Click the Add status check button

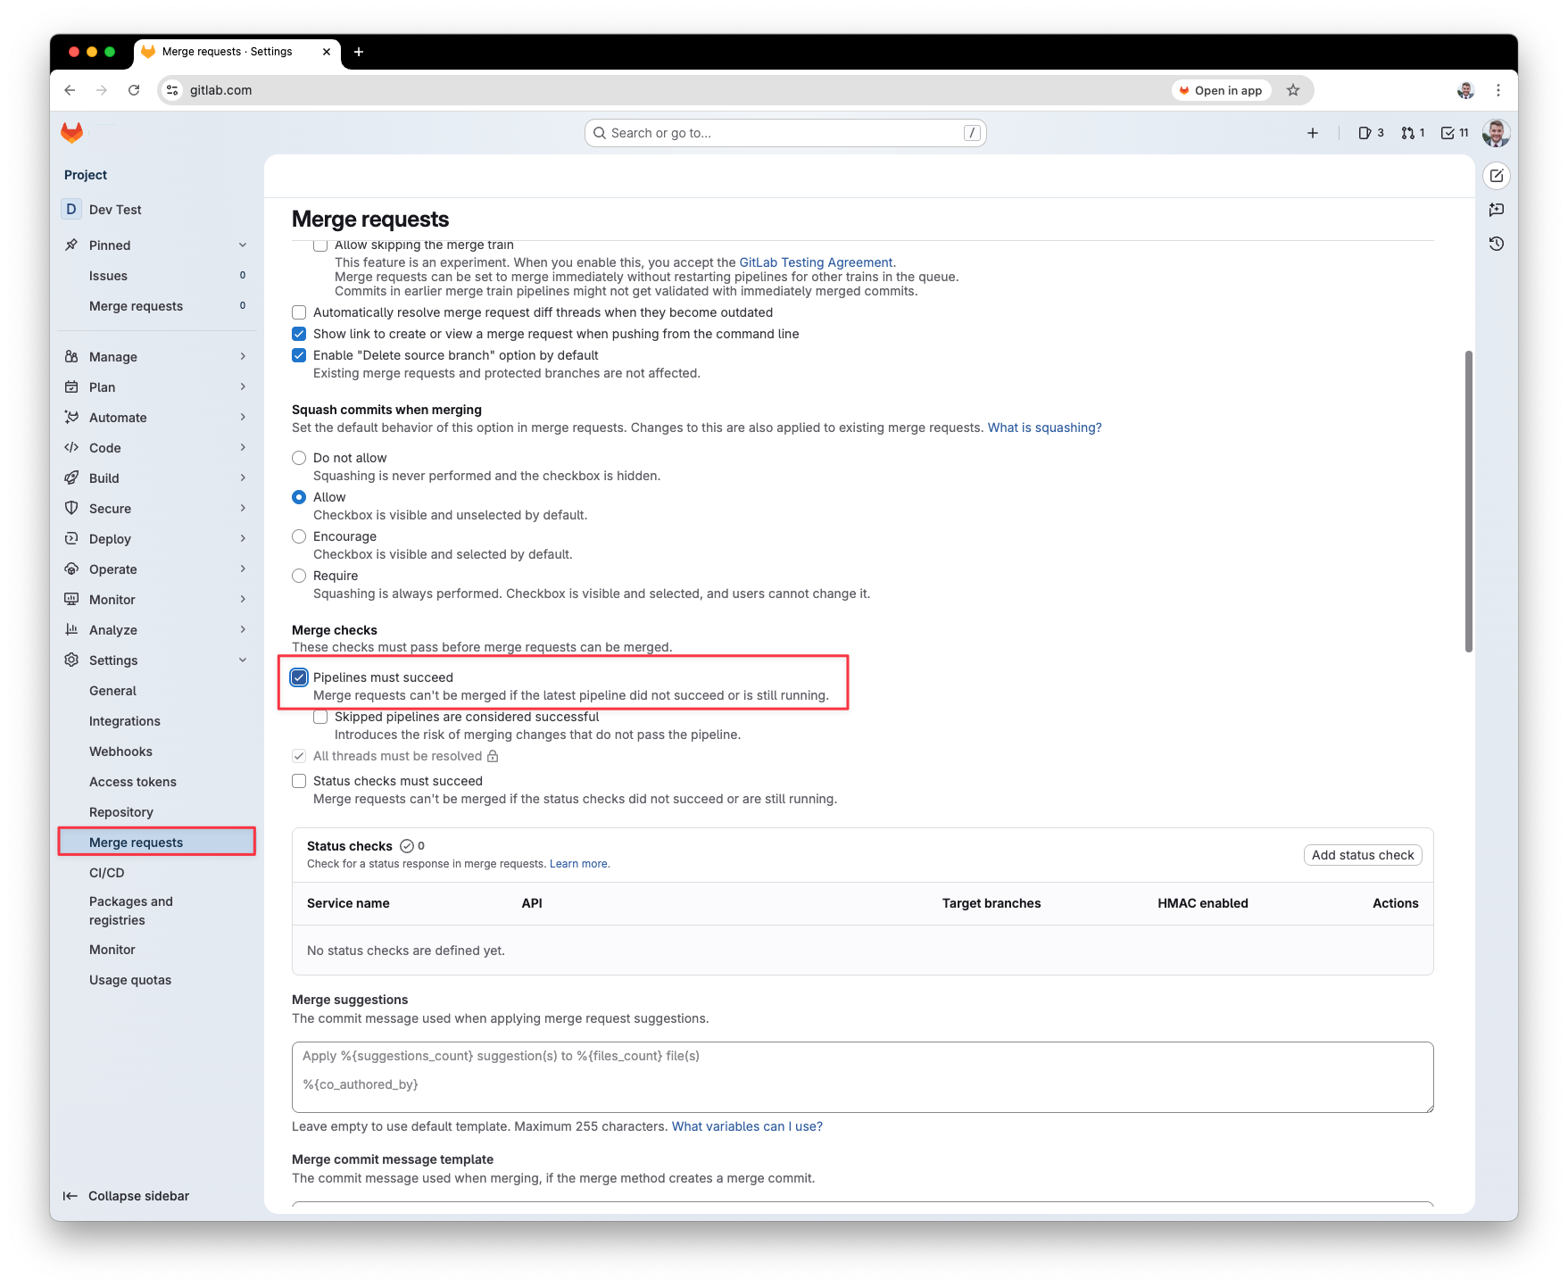(x=1362, y=855)
